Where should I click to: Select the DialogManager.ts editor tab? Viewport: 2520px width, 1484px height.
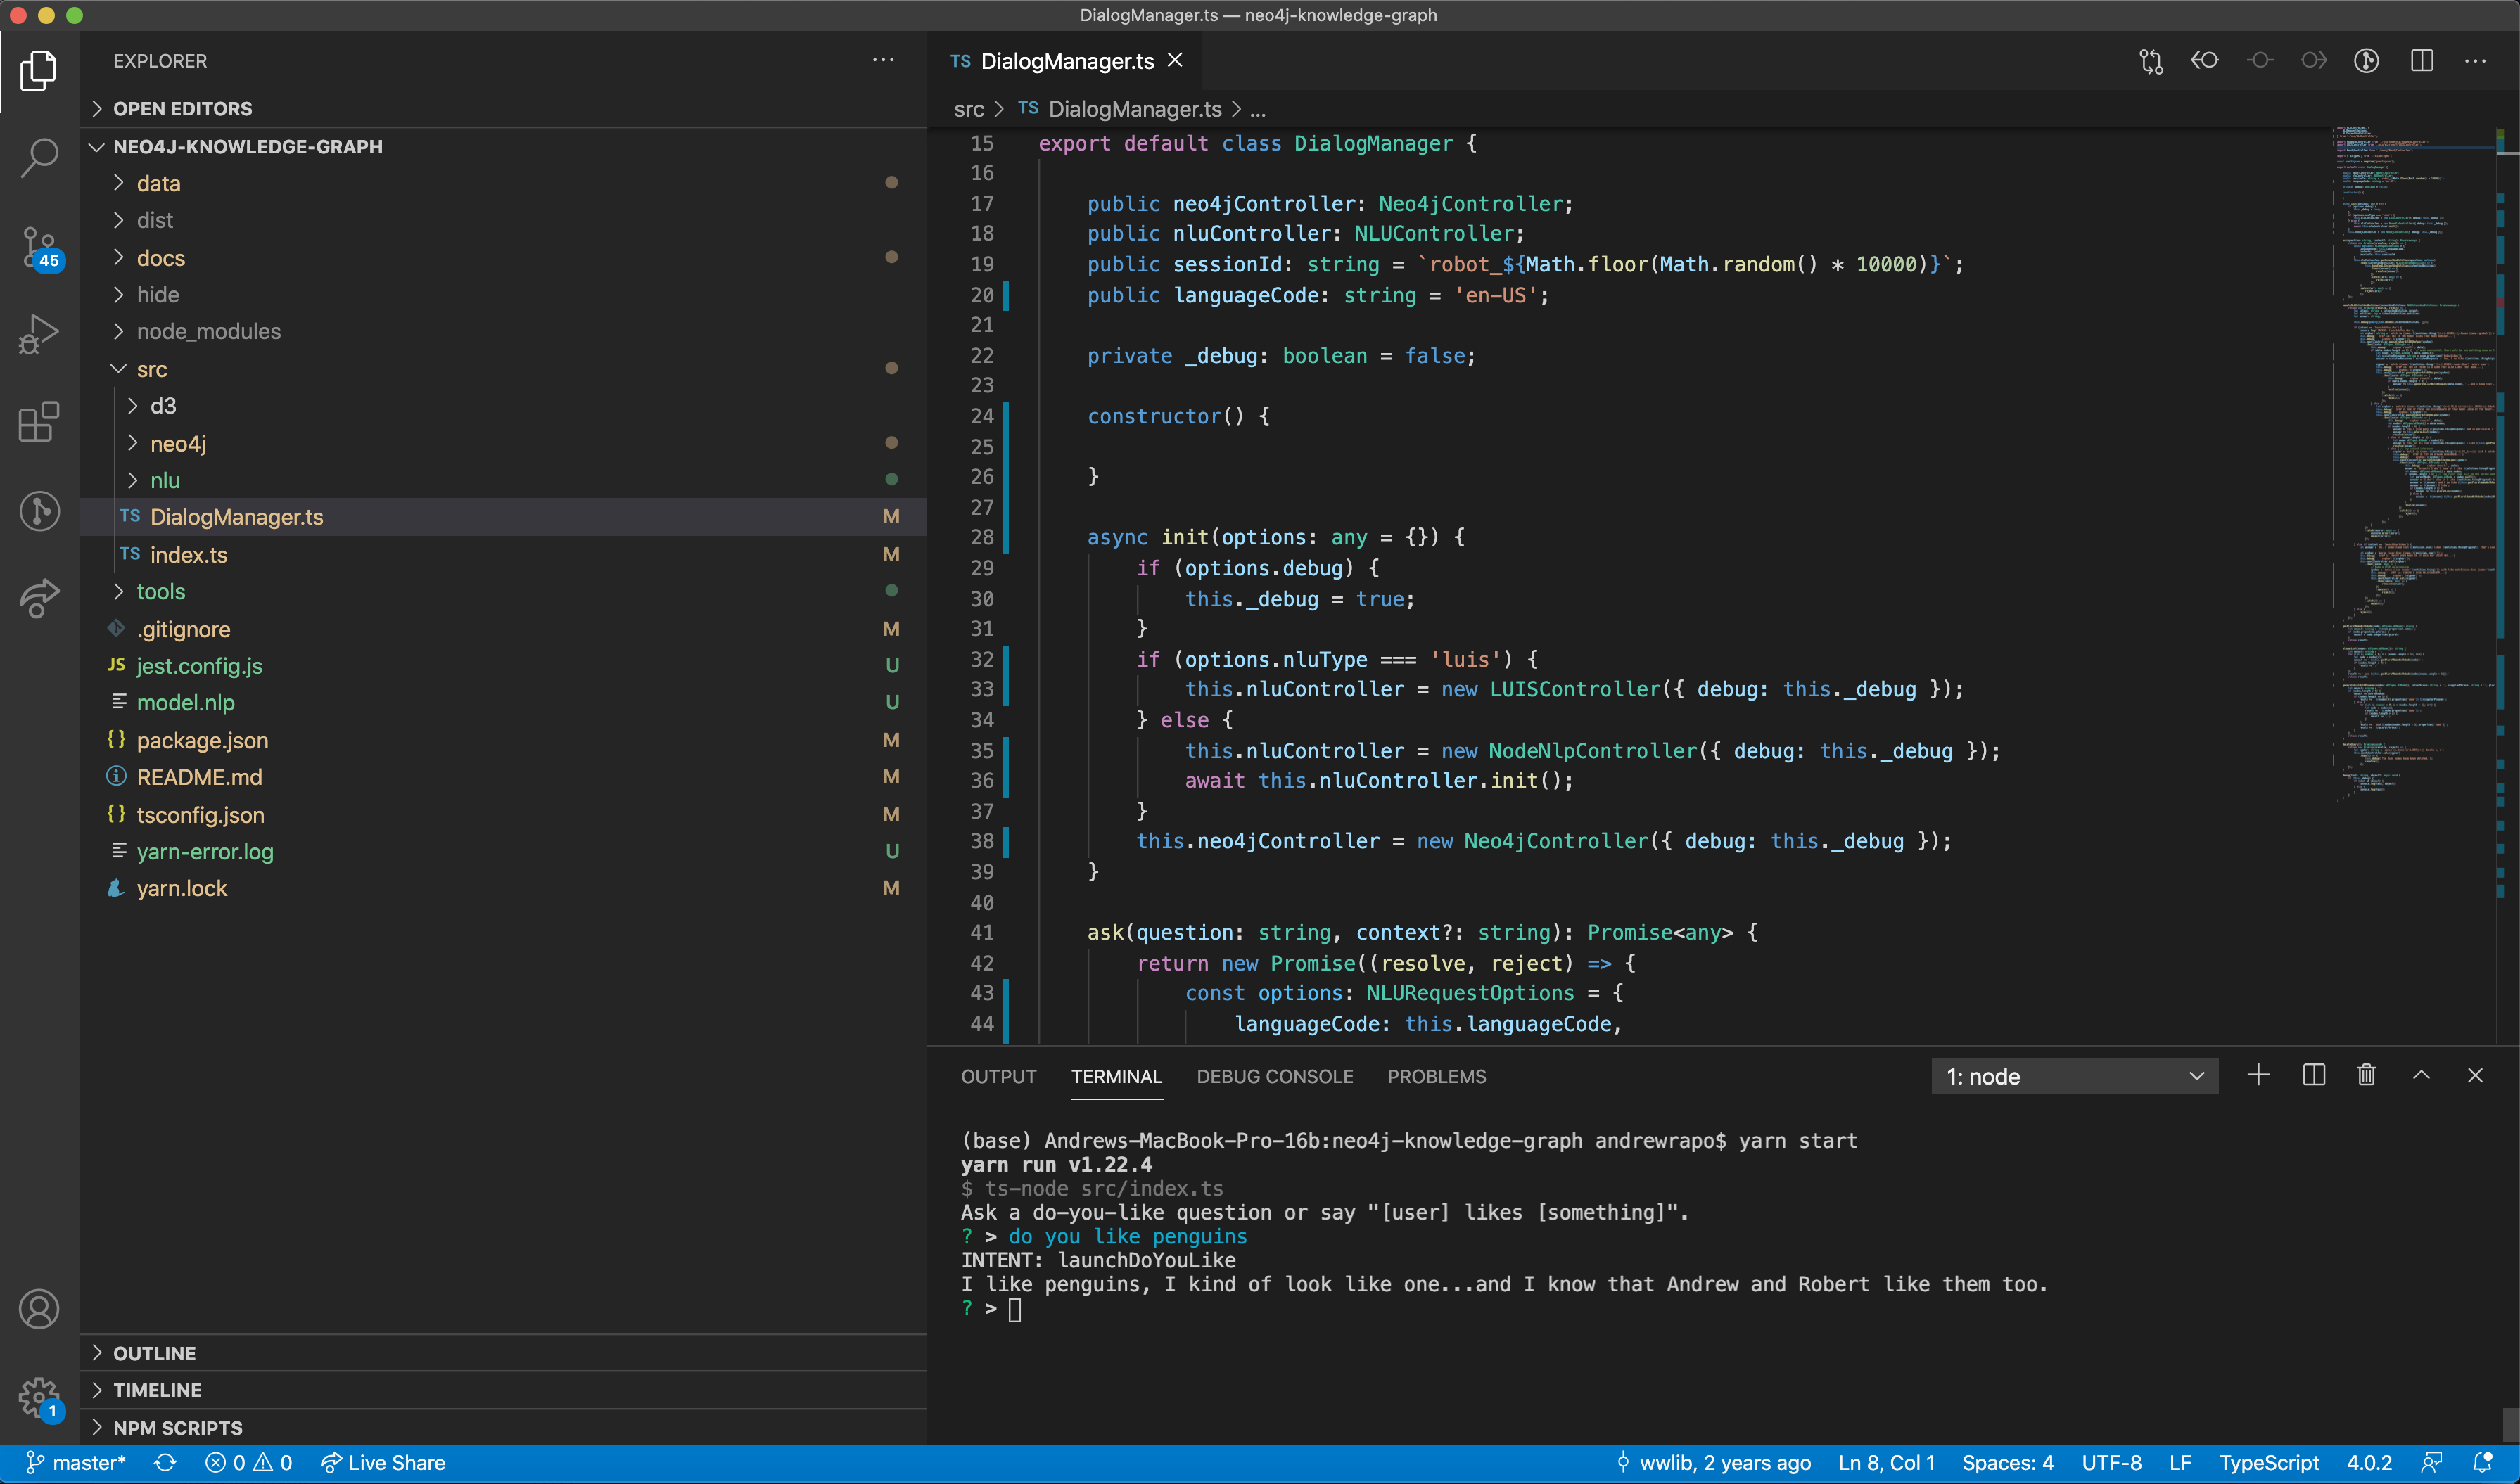(x=1066, y=61)
